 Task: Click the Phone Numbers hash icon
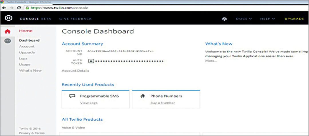pyautogui.click(x=142, y=96)
